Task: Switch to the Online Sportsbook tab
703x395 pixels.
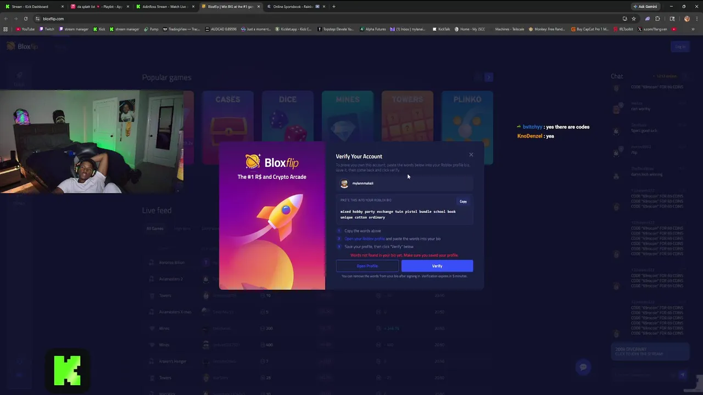Action: click(295, 7)
